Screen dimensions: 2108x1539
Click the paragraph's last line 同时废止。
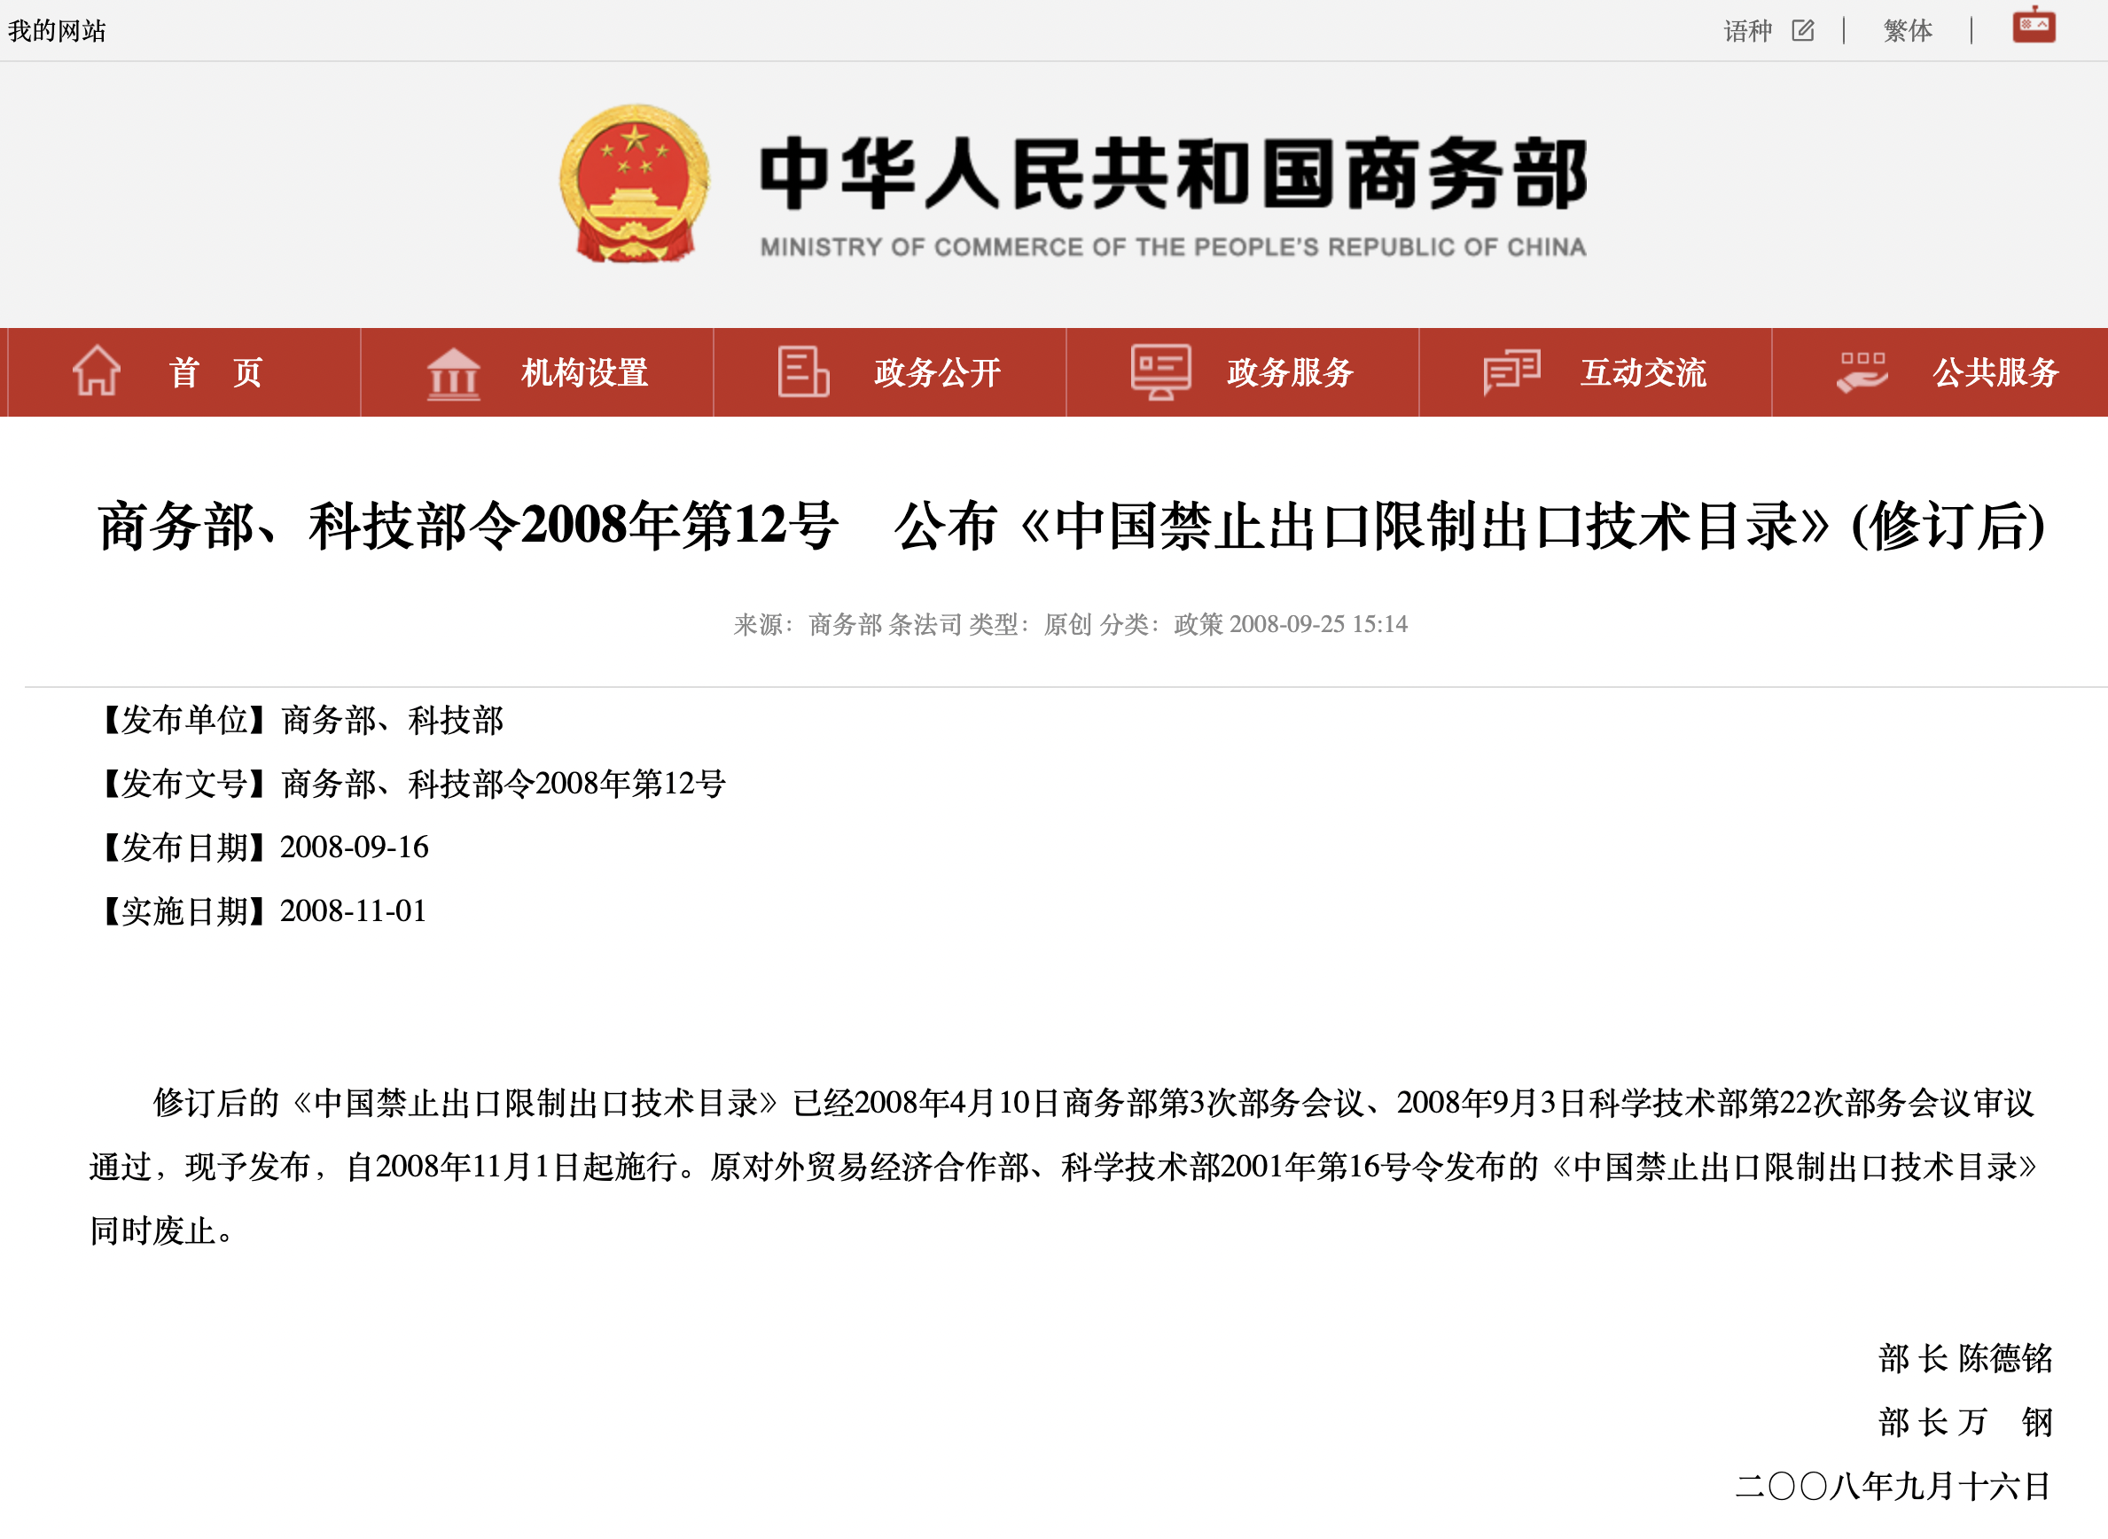[161, 1230]
